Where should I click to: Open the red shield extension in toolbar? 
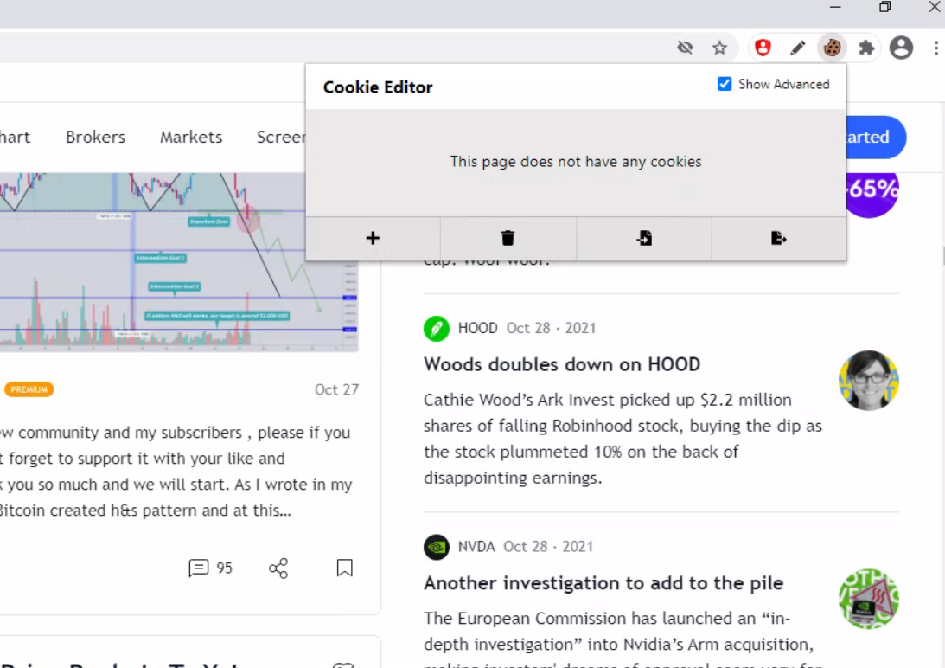tap(763, 48)
